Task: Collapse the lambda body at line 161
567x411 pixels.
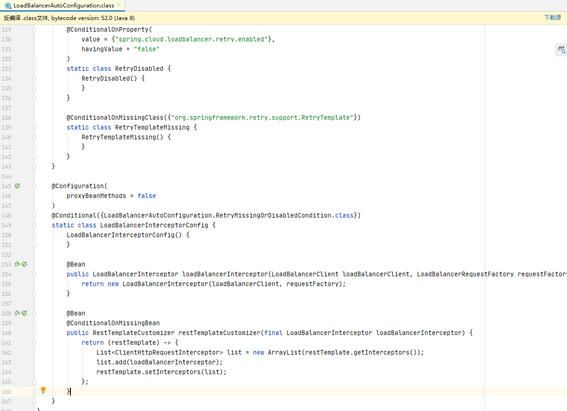Action: click(34, 342)
